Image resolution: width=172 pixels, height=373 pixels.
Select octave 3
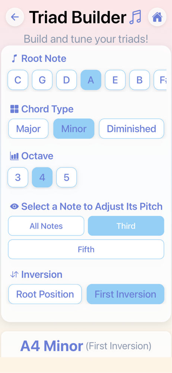click(x=18, y=178)
